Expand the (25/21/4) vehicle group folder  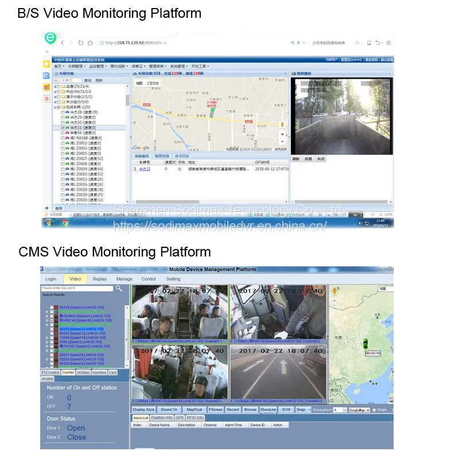(55, 87)
